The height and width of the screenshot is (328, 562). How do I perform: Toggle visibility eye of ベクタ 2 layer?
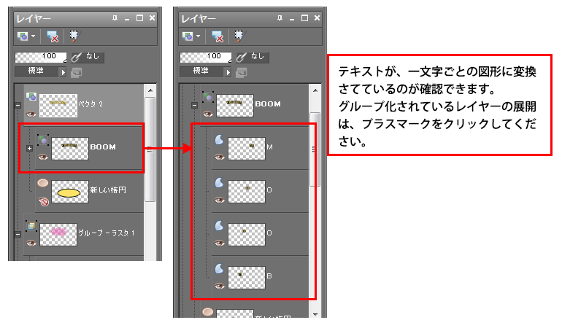31,114
